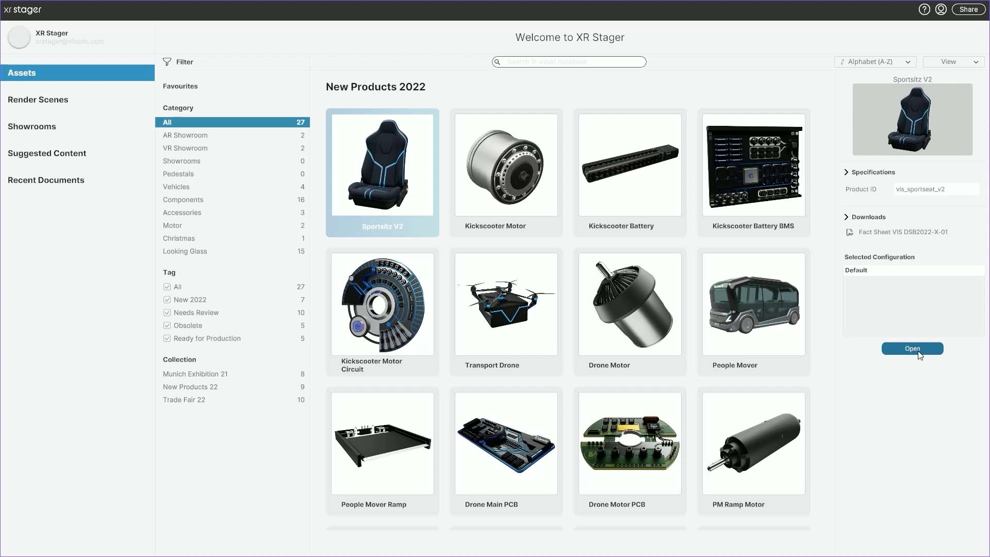Select the Drone Motor asset card

click(630, 312)
